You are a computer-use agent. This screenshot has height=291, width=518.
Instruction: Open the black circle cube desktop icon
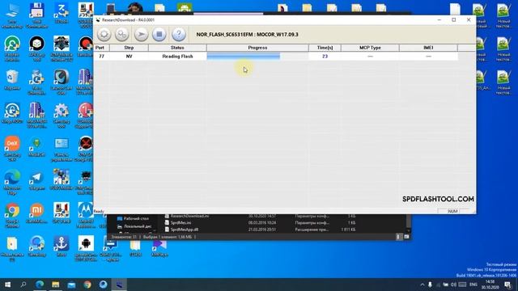(x=36, y=48)
